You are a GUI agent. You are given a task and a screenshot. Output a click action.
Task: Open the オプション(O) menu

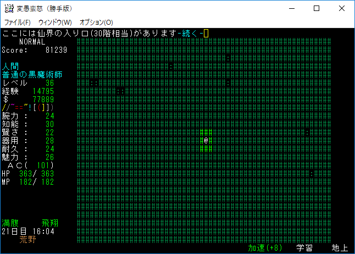96,22
